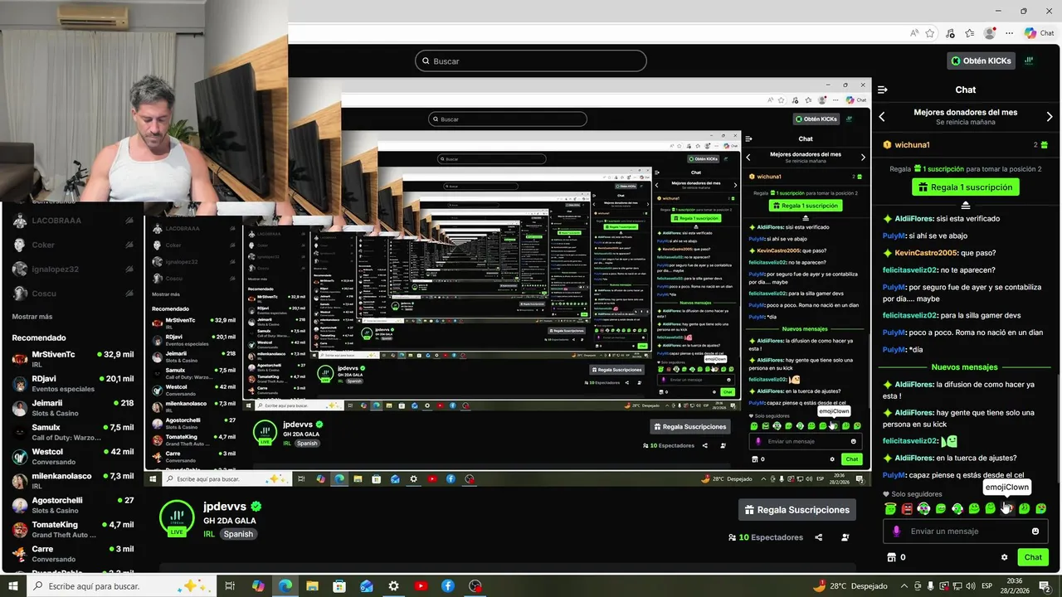This screenshot has height=597, width=1062.
Task: Share the stream with the share icon
Action: (x=819, y=537)
